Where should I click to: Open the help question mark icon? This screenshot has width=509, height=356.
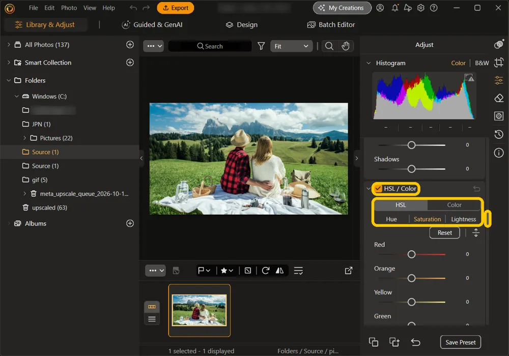click(434, 8)
